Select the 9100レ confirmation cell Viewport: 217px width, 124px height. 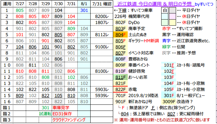pos(102,47)
